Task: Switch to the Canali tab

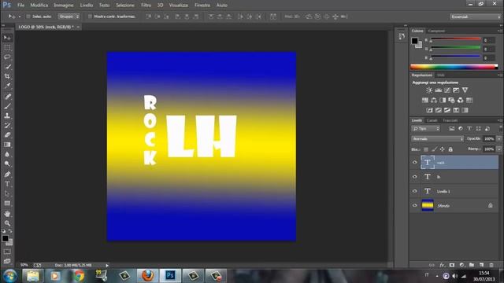Action: pyautogui.click(x=432, y=120)
